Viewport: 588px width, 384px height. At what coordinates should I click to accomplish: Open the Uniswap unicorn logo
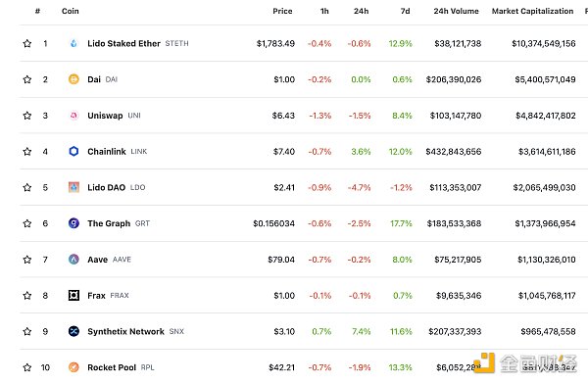(73, 116)
